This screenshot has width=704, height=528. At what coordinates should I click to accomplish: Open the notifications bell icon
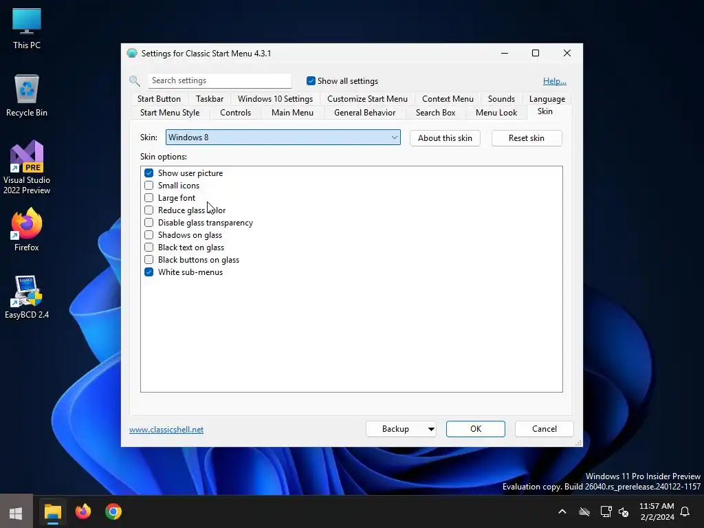[x=685, y=511]
